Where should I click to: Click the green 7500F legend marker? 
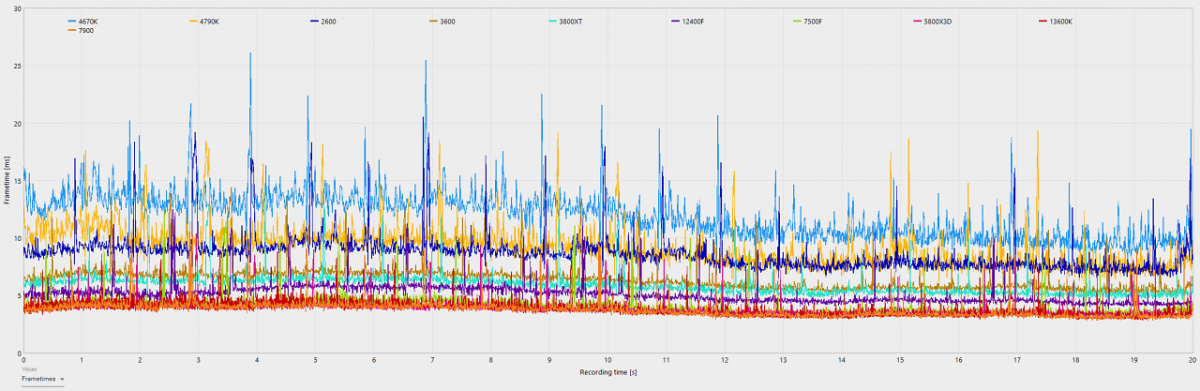click(x=797, y=21)
